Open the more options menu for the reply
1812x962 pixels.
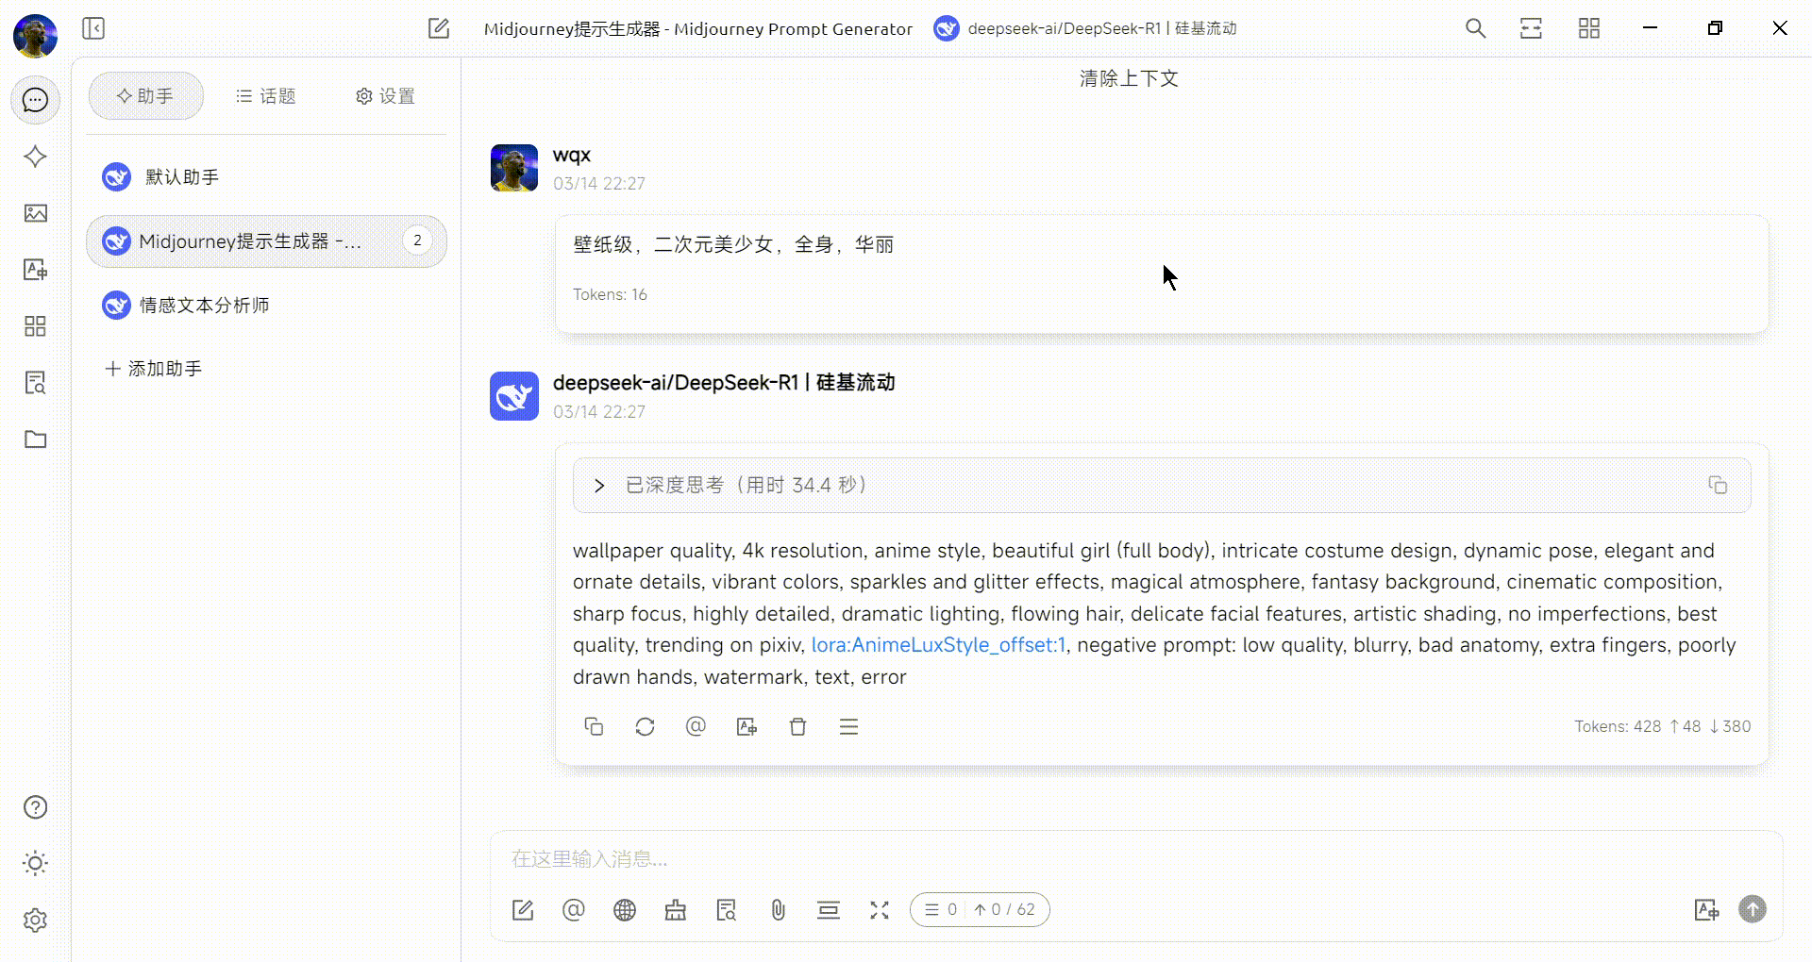(848, 726)
